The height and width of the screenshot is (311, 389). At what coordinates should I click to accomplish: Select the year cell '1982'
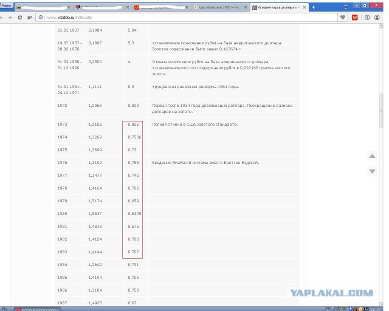click(62, 239)
